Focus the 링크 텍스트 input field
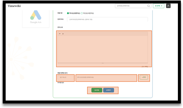This screenshot has height=108, width=183. click(65, 78)
